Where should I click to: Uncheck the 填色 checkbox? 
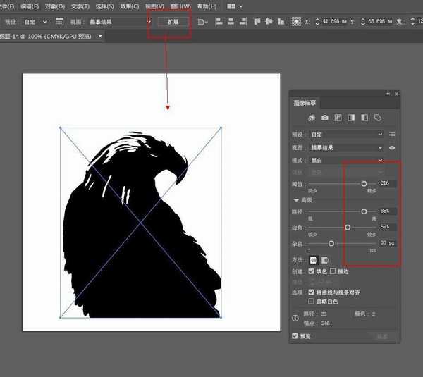click(312, 271)
